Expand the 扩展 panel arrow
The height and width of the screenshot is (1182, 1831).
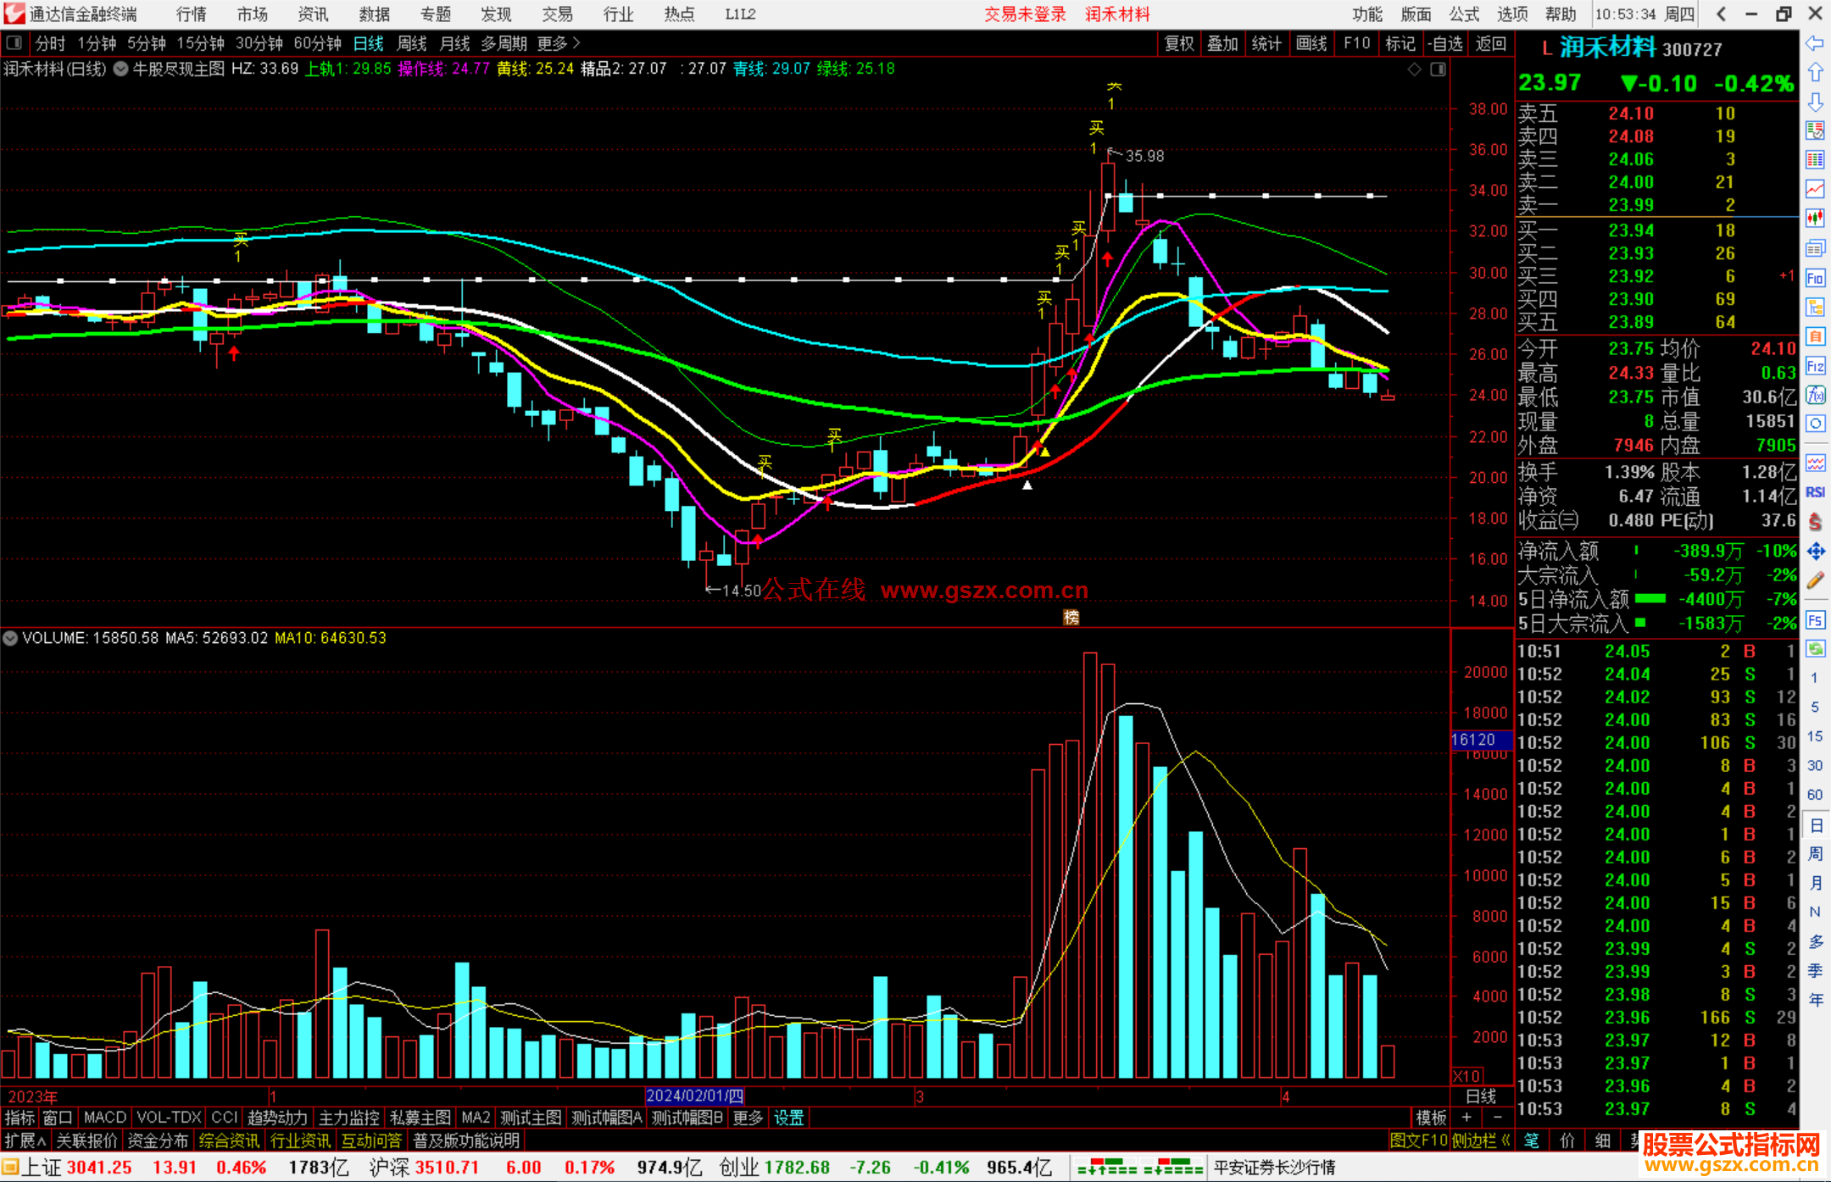coord(42,1141)
